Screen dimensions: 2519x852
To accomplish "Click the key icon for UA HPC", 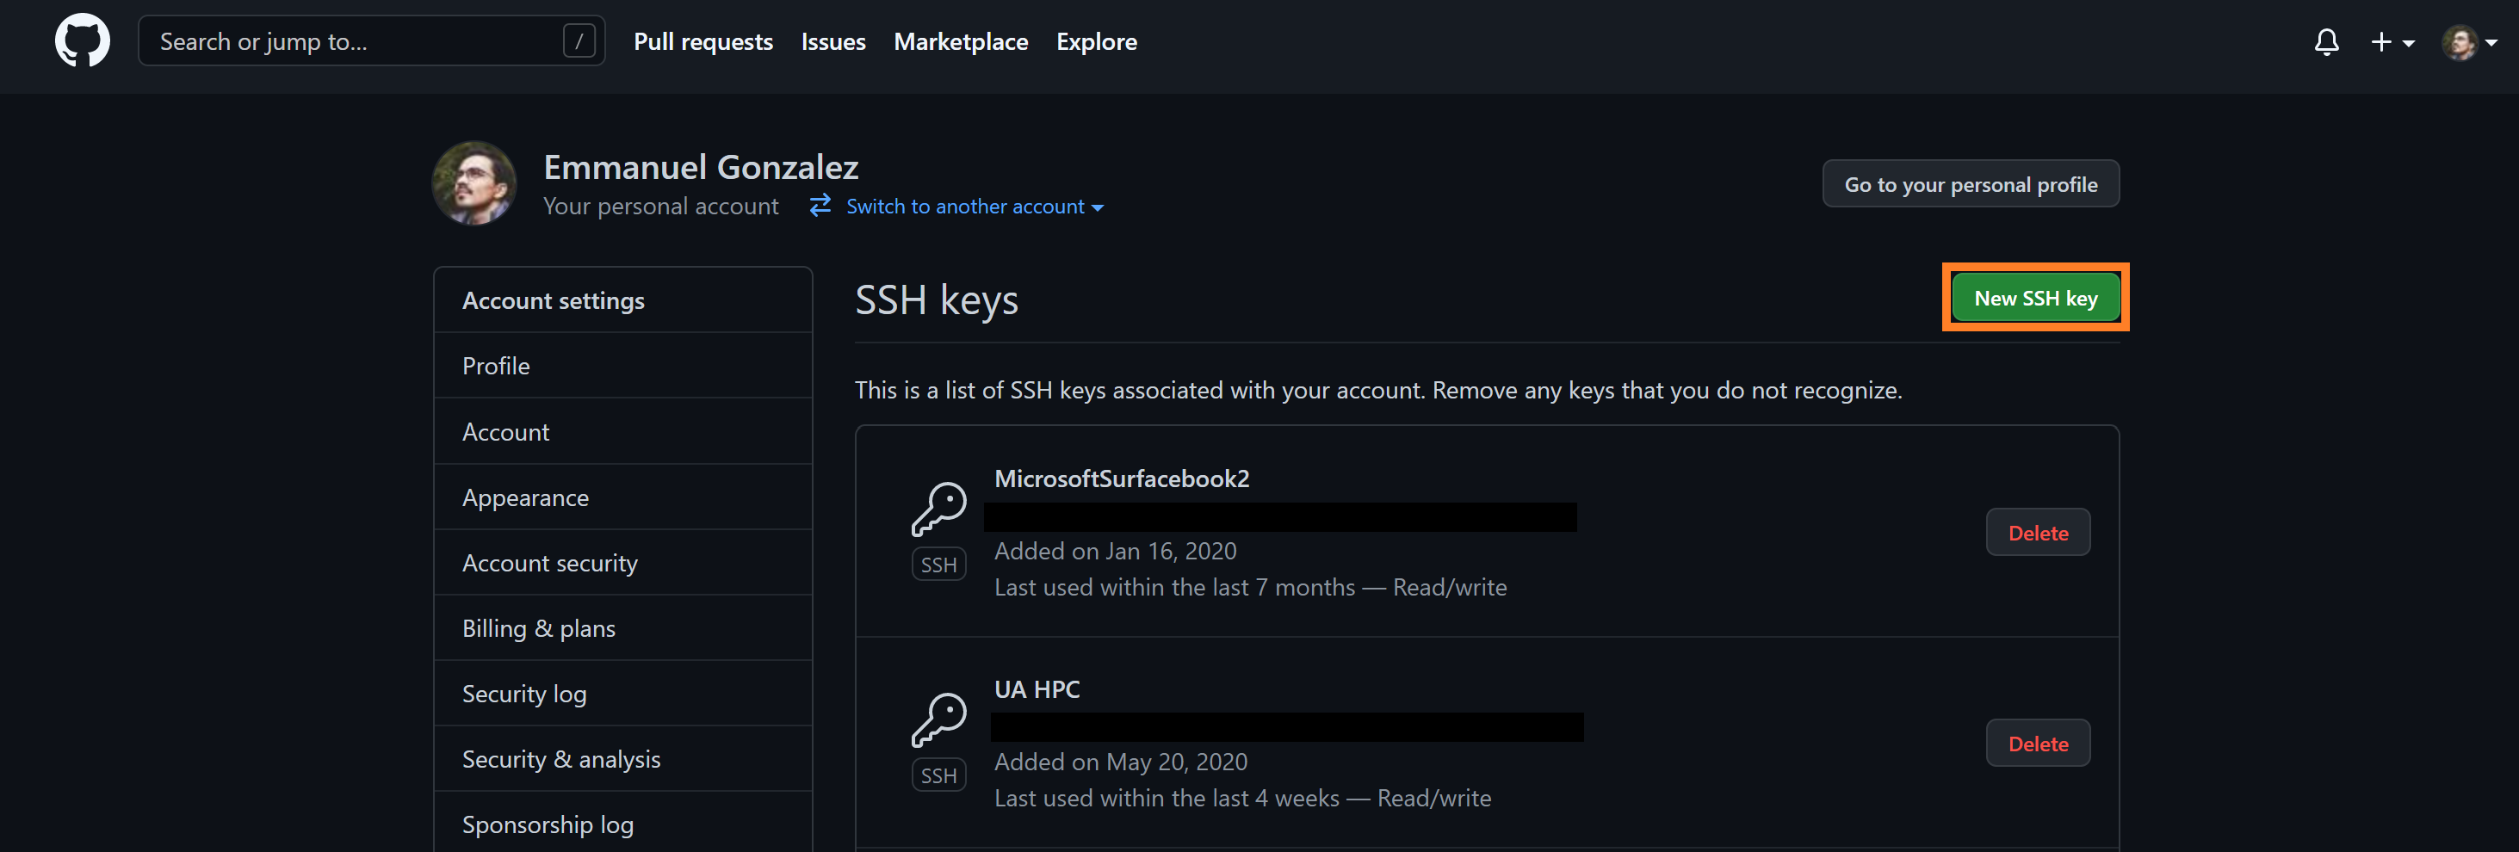I will pos(938,719).
